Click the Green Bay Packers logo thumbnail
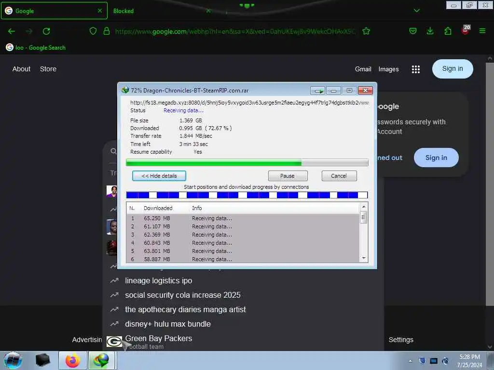The image size is (494, 370). (114, 342)
